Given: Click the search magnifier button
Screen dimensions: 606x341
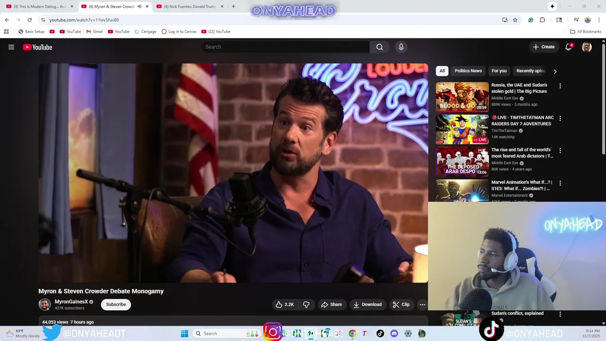Looking at the screenshot, I should coord(380,47).
